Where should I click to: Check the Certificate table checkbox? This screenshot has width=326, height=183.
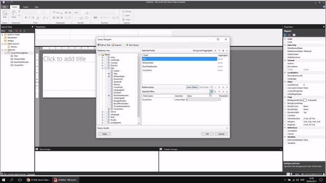pyautogui.click(x=105, y=60)
